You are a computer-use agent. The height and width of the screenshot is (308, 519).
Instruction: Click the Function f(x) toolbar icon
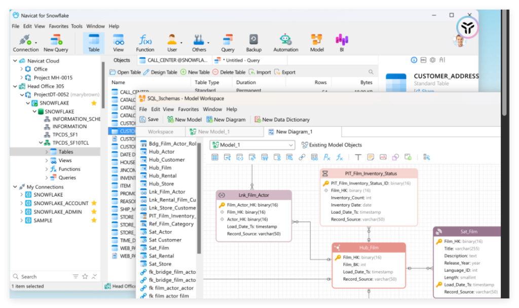(x=145, y=44)
